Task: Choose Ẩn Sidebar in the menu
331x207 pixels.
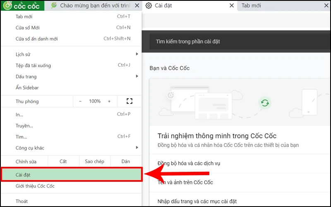Action: pyautogui.click(x=71, y=87)
